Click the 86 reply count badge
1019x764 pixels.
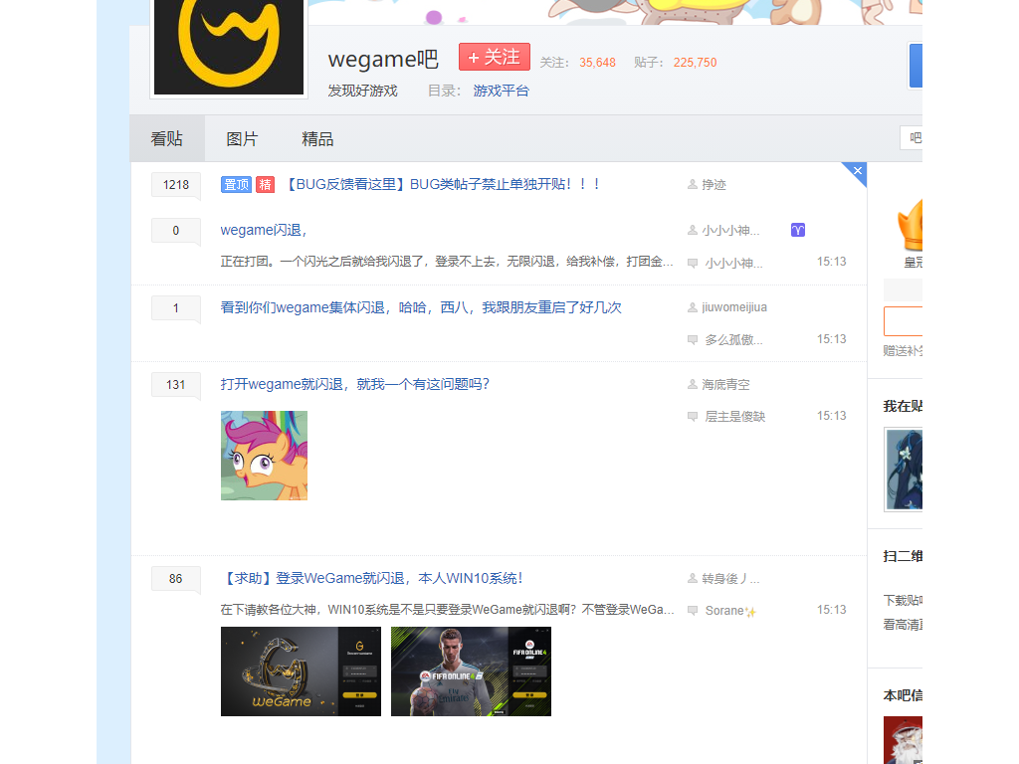[175, 579]
